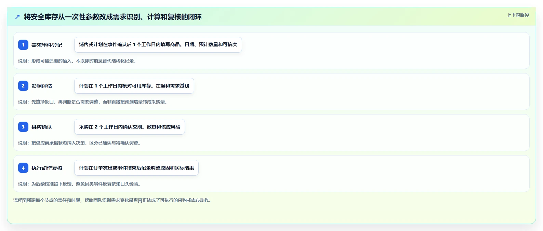Click the arrow icon beside the title
Image resolution: width=543 pixels, height=231 pixels.
click(17, 17)
